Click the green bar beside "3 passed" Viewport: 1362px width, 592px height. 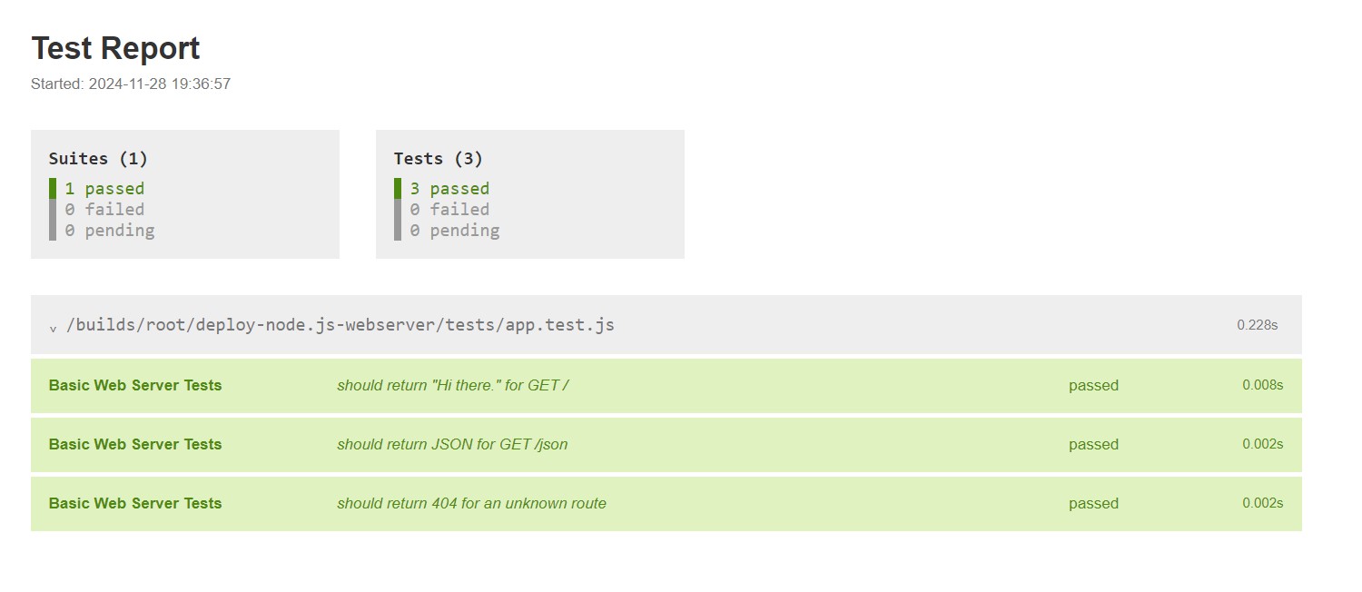398,189
